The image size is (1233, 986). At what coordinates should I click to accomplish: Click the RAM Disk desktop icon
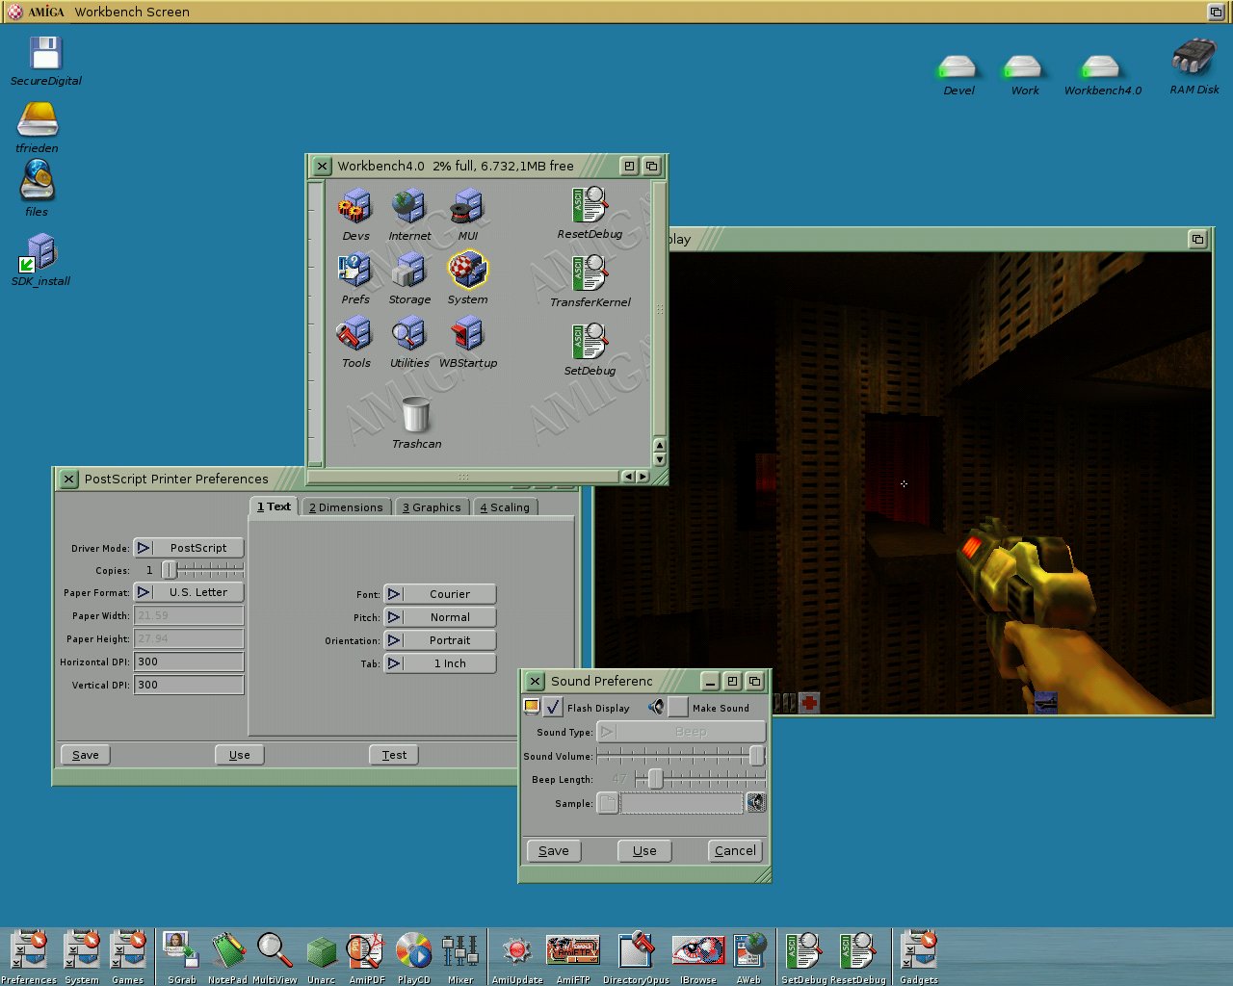pos(1194,60)
